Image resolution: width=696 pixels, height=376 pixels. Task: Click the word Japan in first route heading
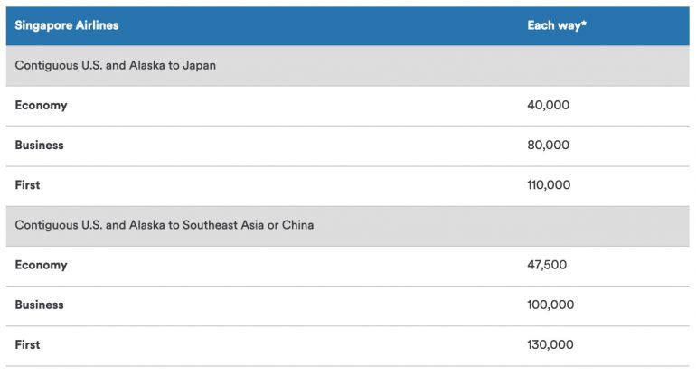(199, 65)
